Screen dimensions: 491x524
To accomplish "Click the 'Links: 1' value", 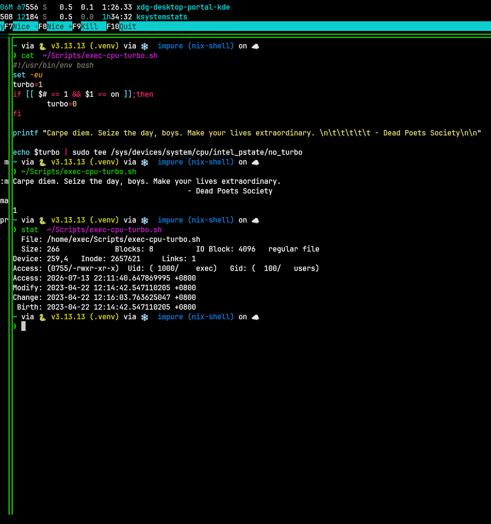I will click(x=179, y=259).
